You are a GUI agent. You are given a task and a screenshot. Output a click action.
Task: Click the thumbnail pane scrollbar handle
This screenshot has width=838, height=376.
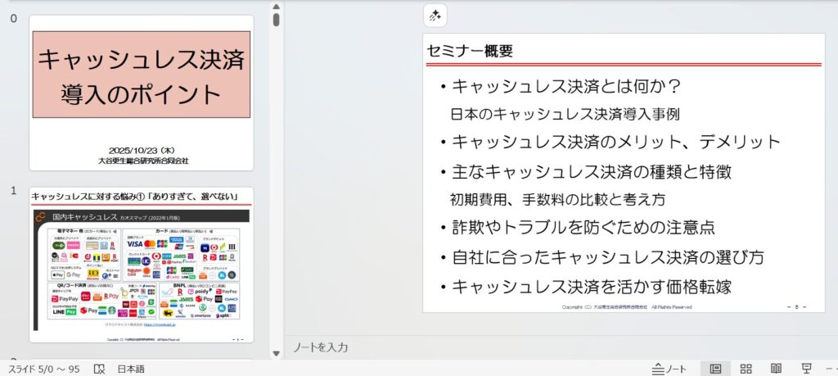tap(276, 19)
